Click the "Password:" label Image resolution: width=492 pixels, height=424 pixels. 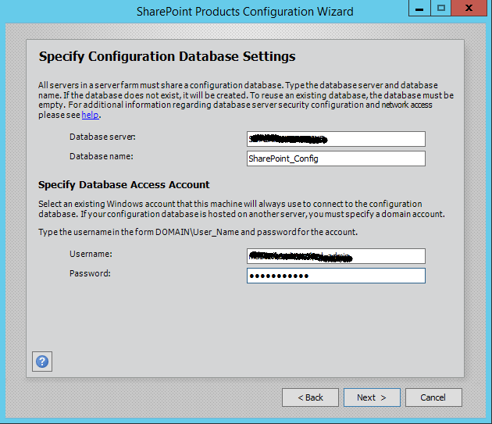coord(91,273)
